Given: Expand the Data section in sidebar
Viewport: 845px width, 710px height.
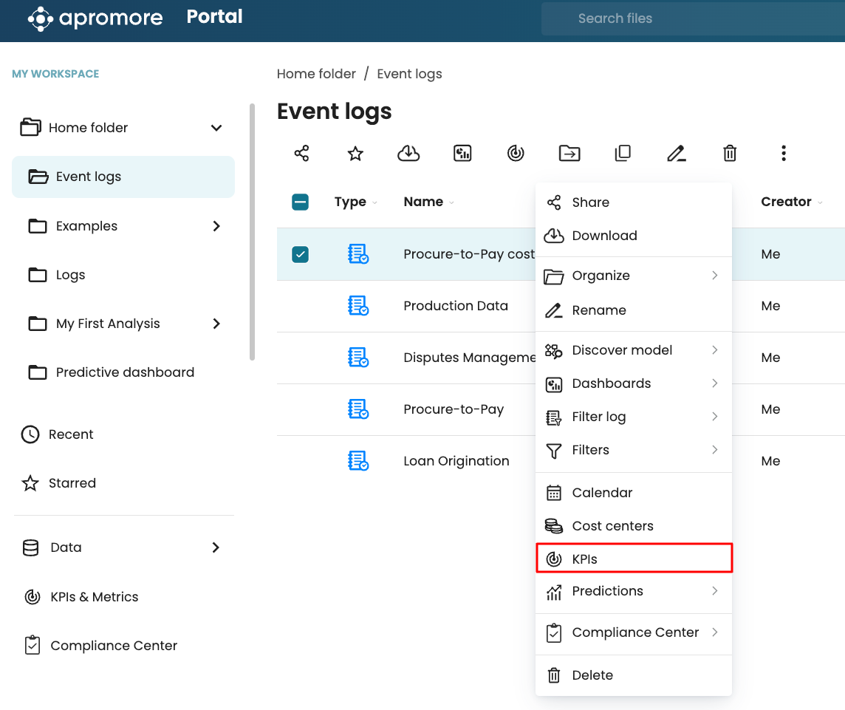Looking at the screenshot, I should click(x=216, y=547).
